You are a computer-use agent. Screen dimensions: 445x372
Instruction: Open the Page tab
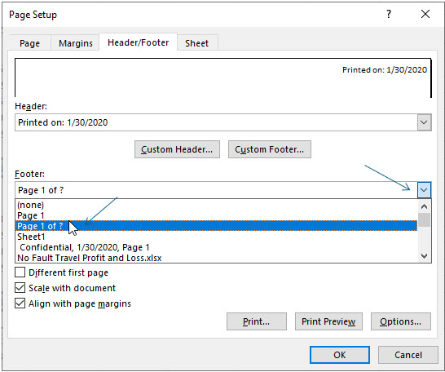[x=29, y=43]
